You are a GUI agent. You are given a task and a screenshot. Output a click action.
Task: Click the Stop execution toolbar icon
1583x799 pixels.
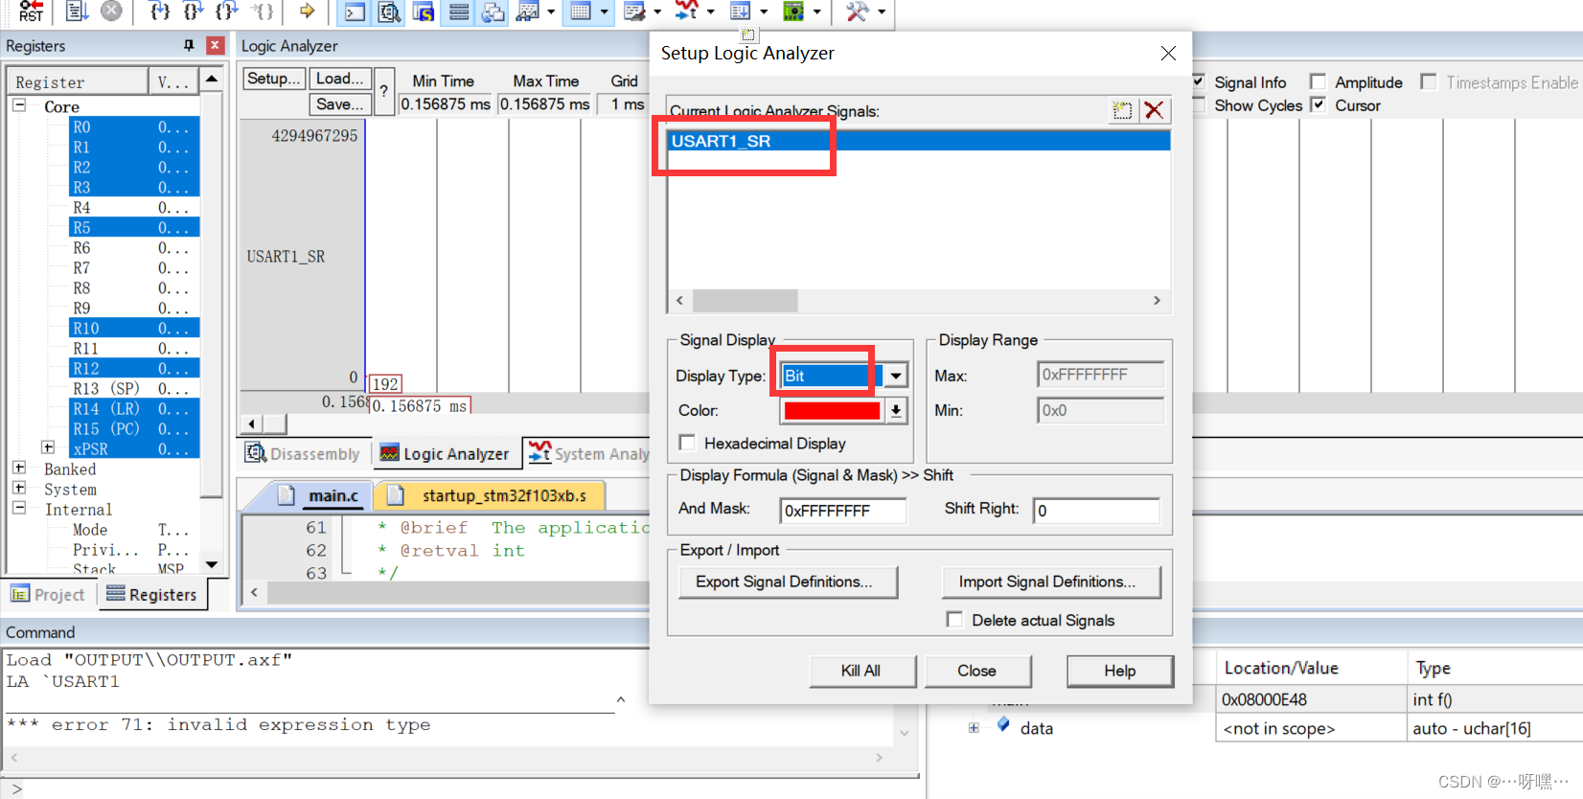[x=111, y=11]
